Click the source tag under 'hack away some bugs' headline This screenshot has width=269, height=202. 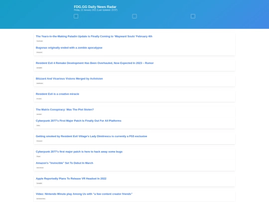(x=38, y=157)
